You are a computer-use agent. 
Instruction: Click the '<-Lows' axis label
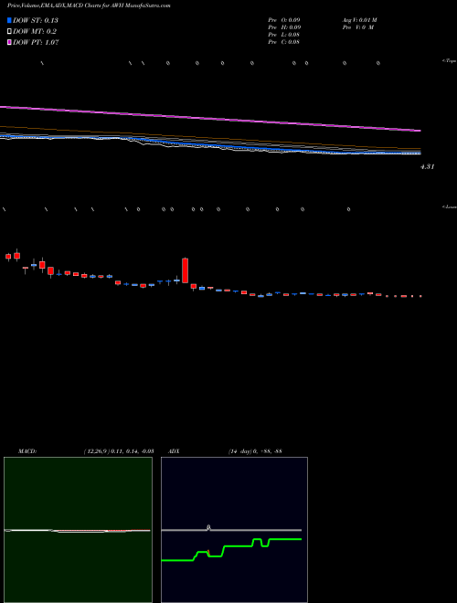click(450, 206)
